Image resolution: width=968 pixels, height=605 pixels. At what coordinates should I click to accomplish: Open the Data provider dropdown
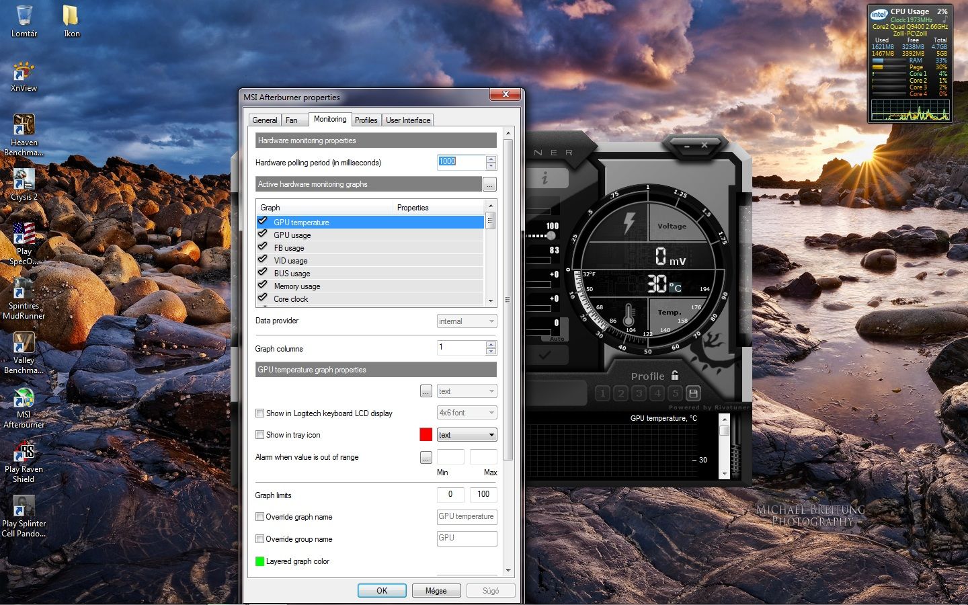coord(467,321)
